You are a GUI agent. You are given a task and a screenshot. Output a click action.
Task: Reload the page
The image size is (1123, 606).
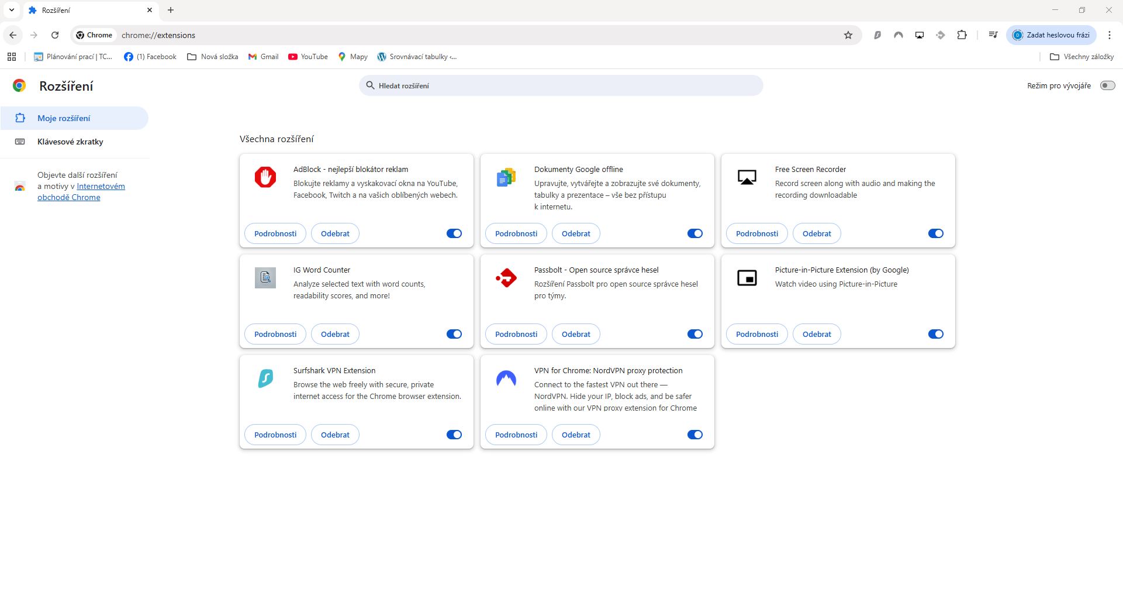tap(55, 35)
